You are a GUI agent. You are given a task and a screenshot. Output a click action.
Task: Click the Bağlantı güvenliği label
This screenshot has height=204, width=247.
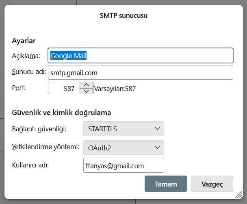click(39, 129)
